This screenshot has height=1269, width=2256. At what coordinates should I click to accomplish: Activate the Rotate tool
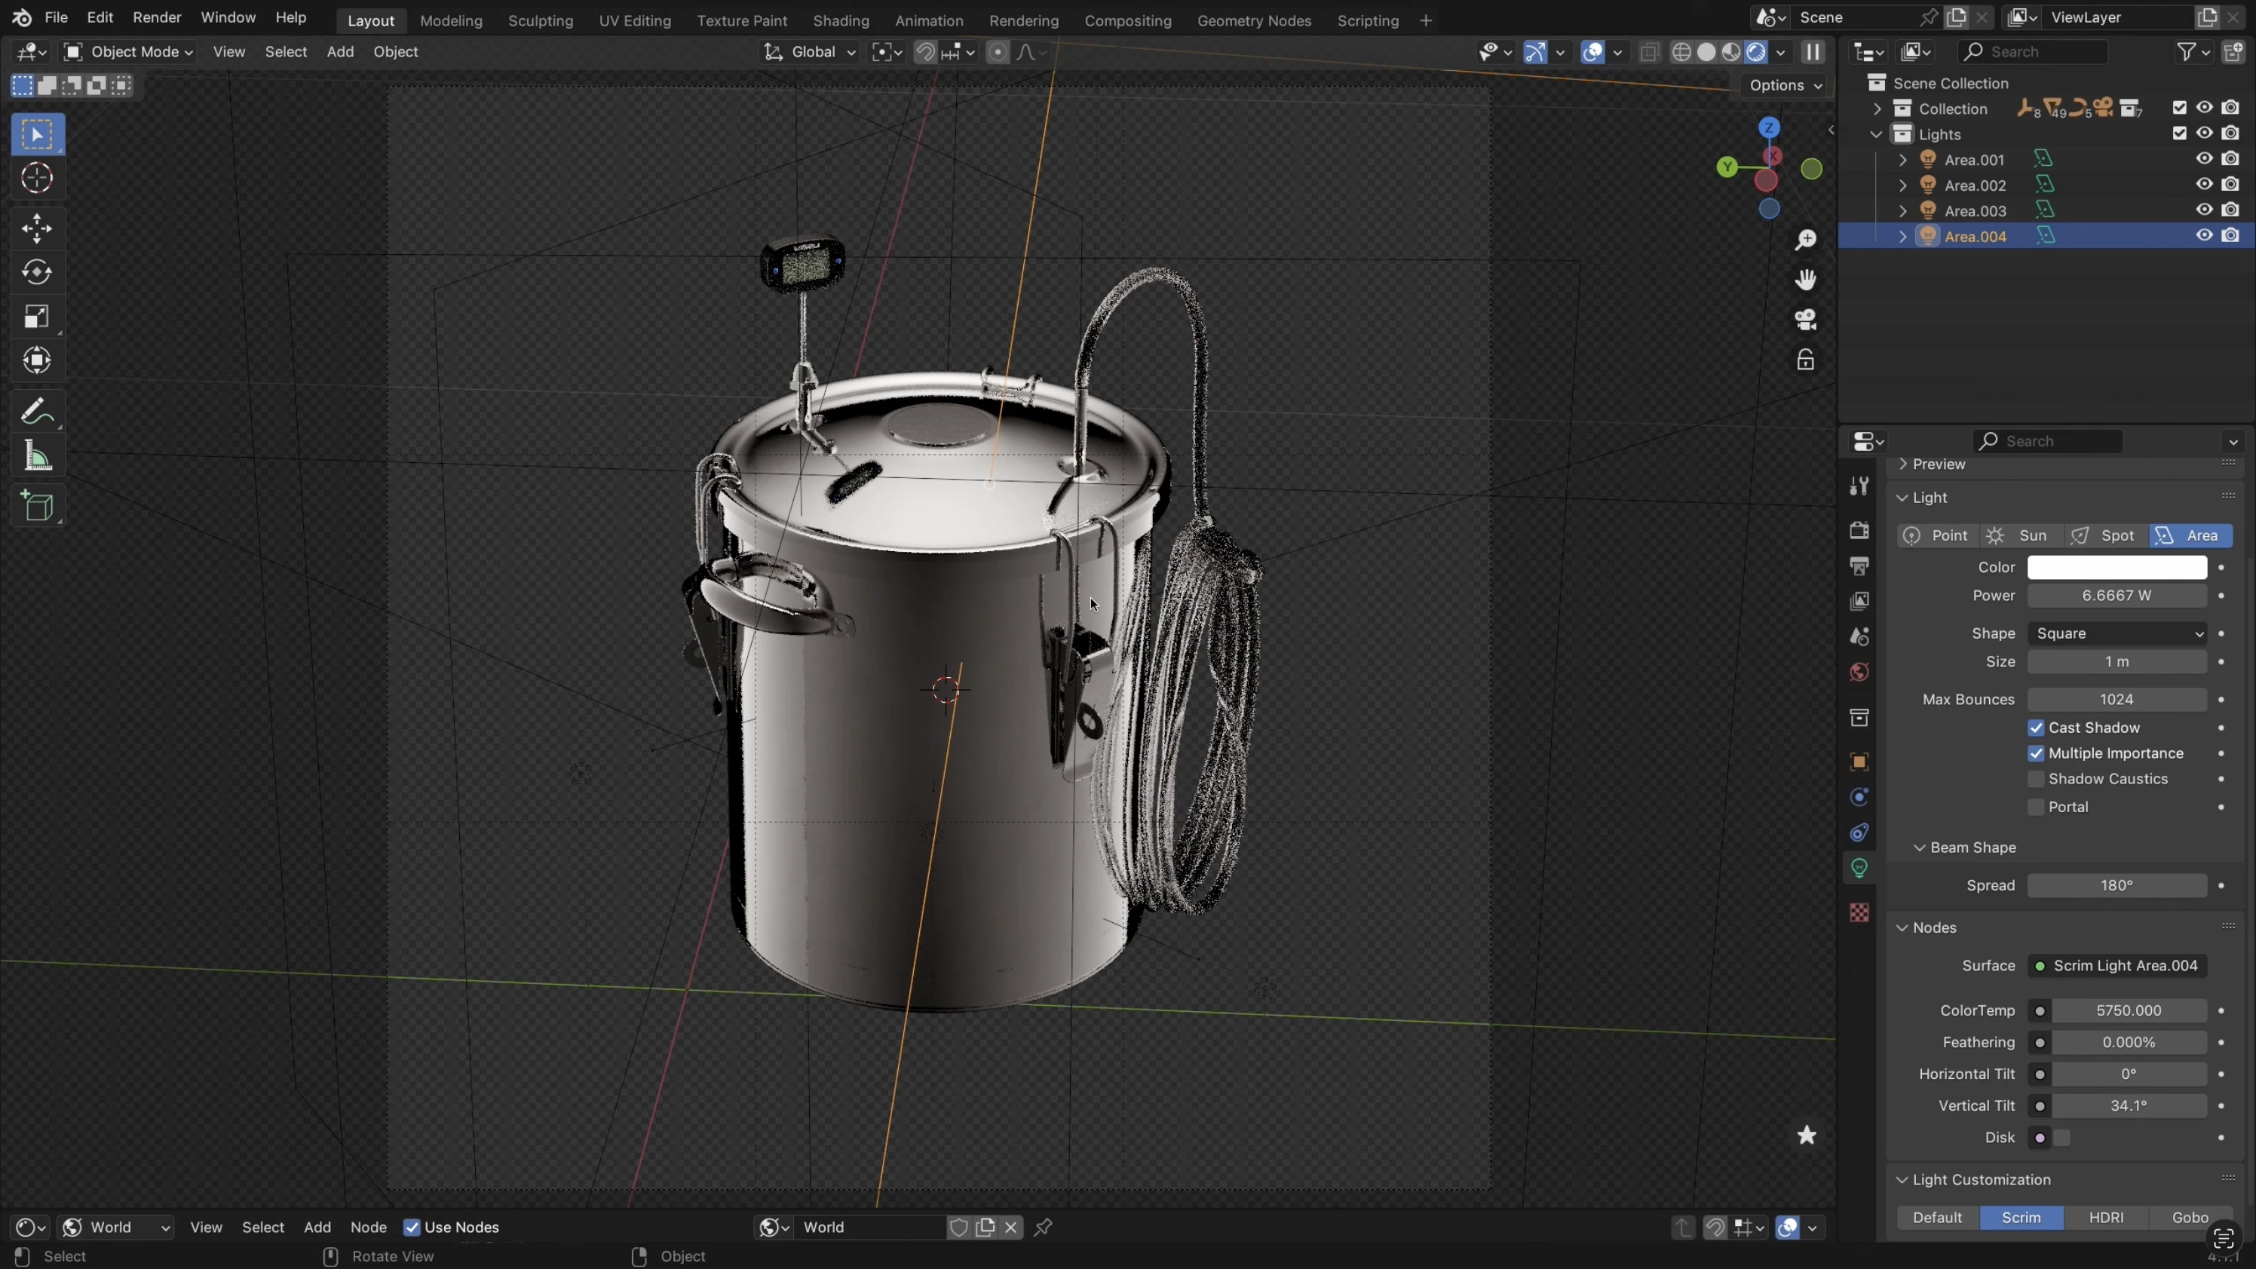[37, 273]
